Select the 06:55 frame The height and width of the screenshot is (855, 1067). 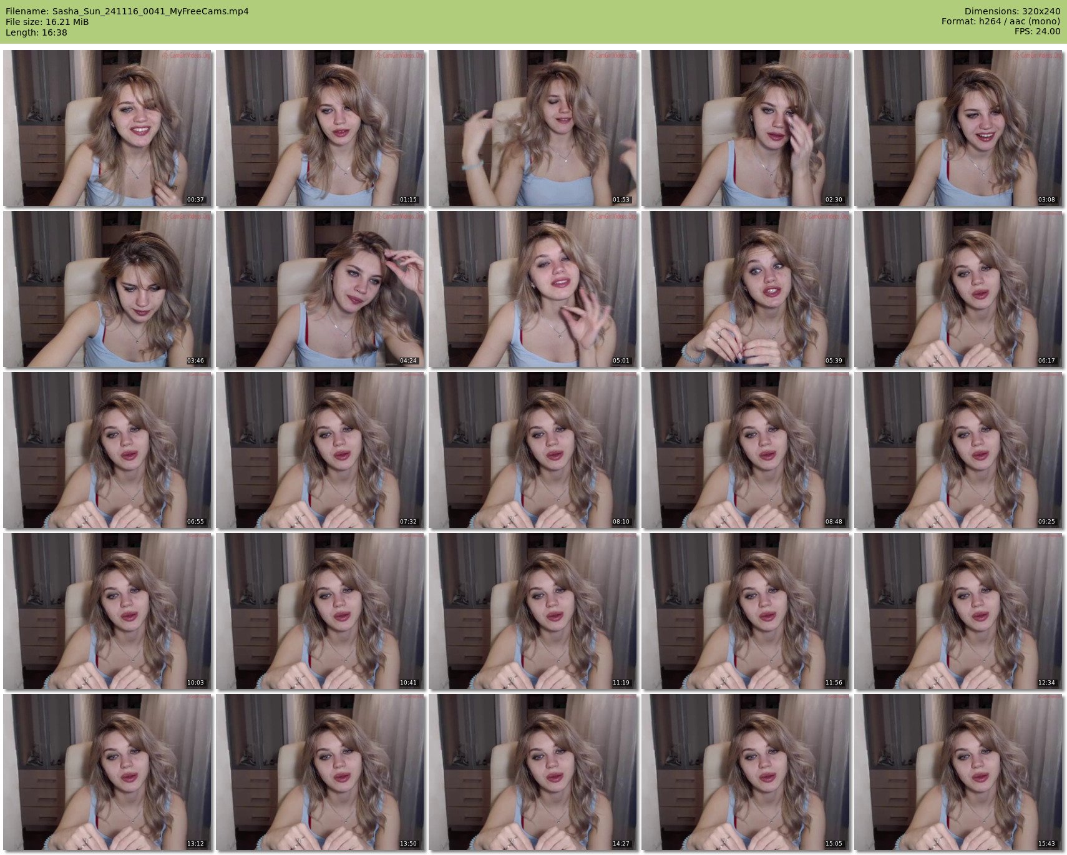coord(107,450)
